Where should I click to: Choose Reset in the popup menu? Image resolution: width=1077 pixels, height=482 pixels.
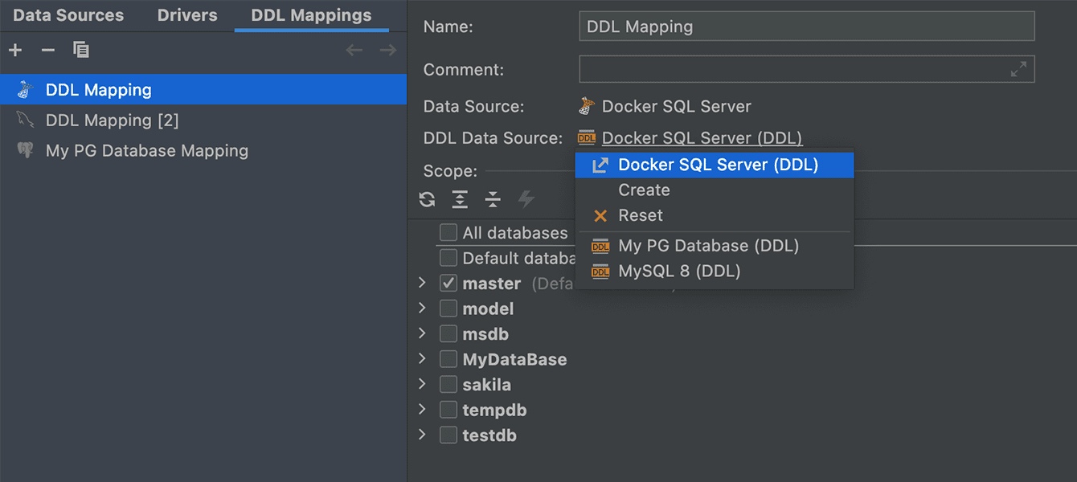(715, 215)
